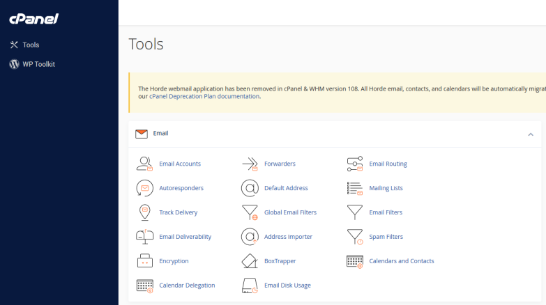This screenshot has width=546, height=305.
Task: Open WP Toolkit in the sidebar
Action: [38, 64]
